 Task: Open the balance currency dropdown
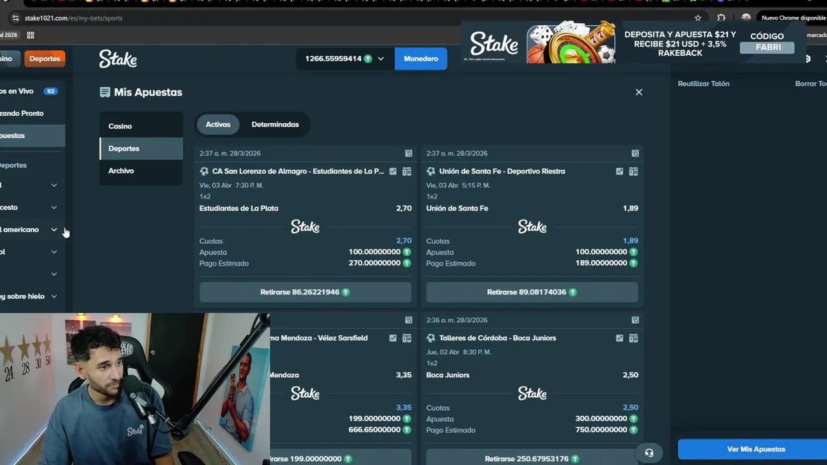pos(381,59)
